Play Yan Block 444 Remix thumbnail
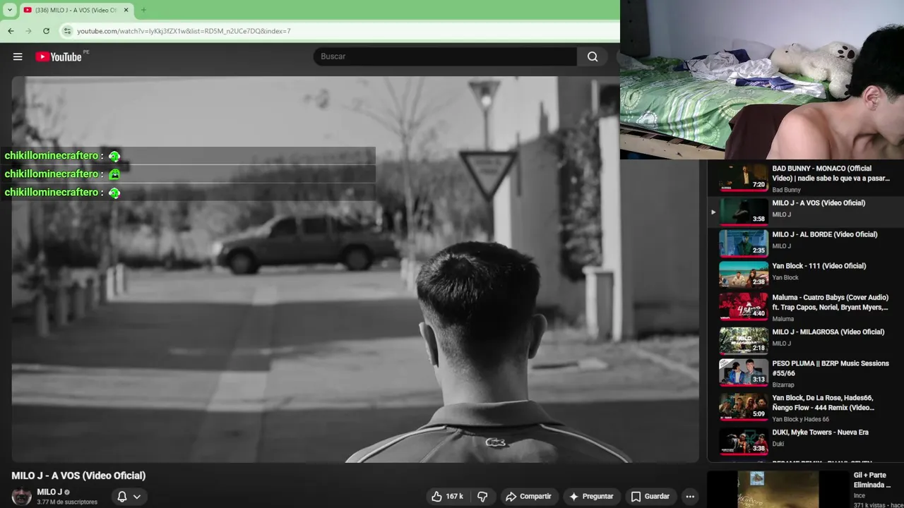The height and width of the screenshot is (508, 904). pyautogui.click(x=744, y=407)
